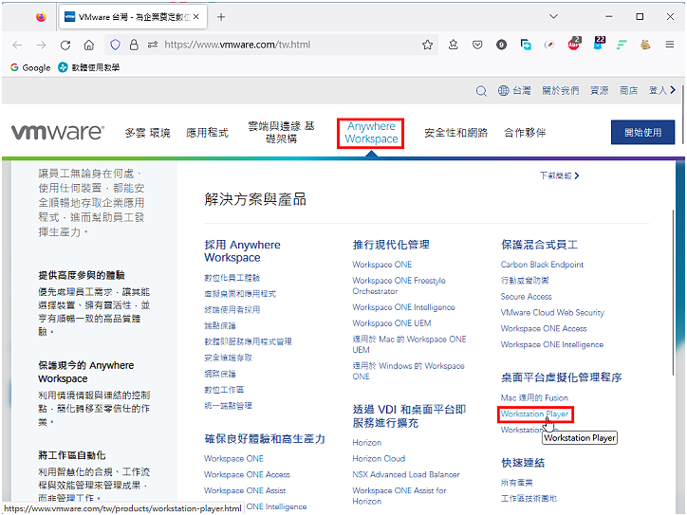Screen dimensions: 687x515
Task: Click the site padlock security icon
Action: pyautogui.click(x=134, y=45)
